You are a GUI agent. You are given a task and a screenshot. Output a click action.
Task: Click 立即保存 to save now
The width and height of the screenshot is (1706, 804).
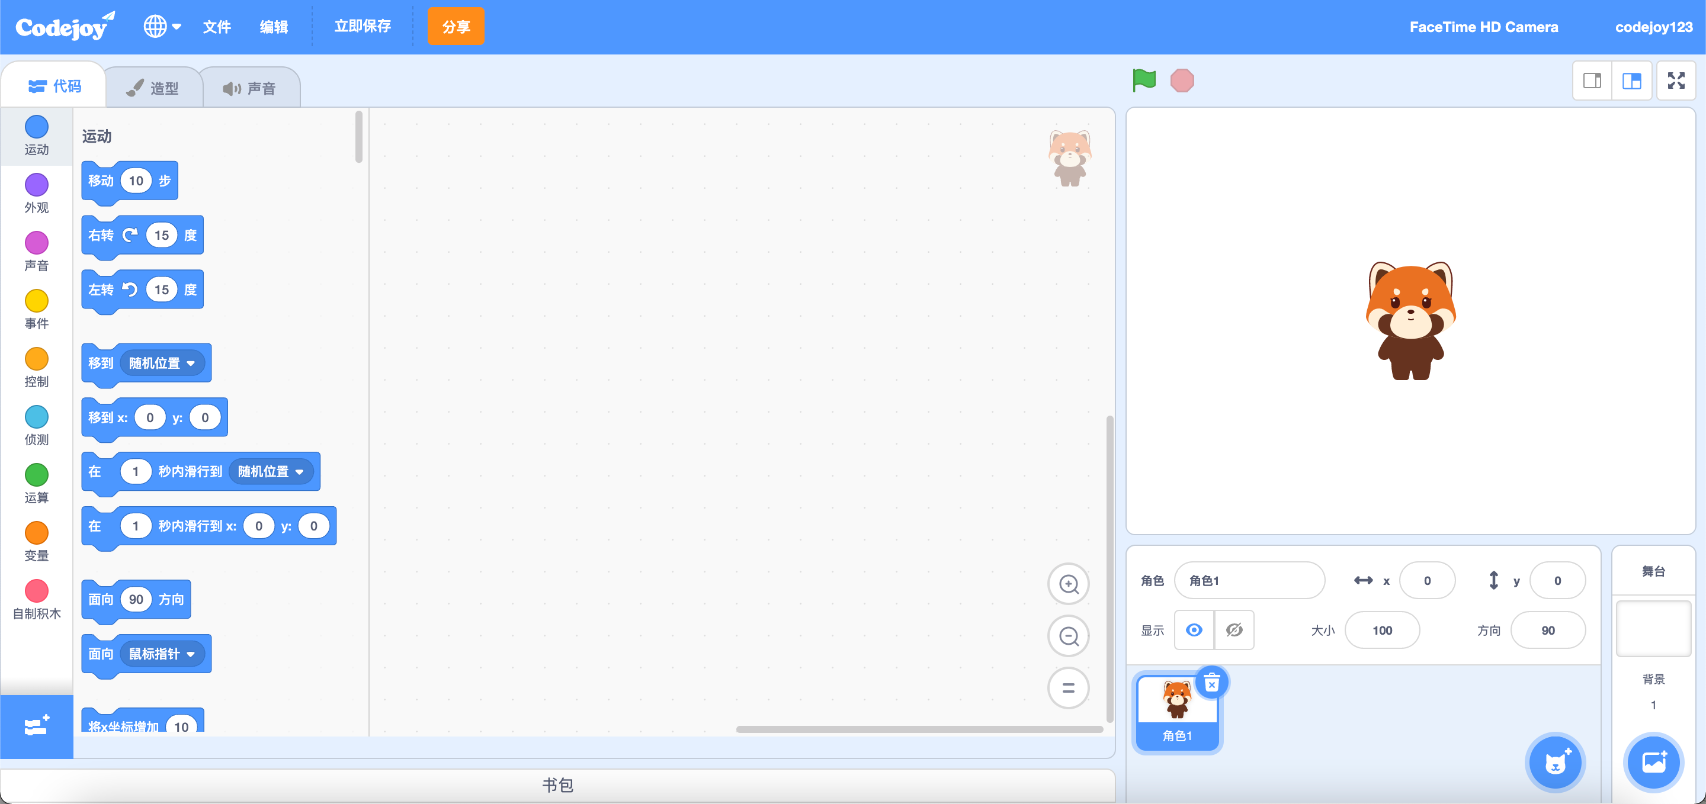click(x=363, y=27)
